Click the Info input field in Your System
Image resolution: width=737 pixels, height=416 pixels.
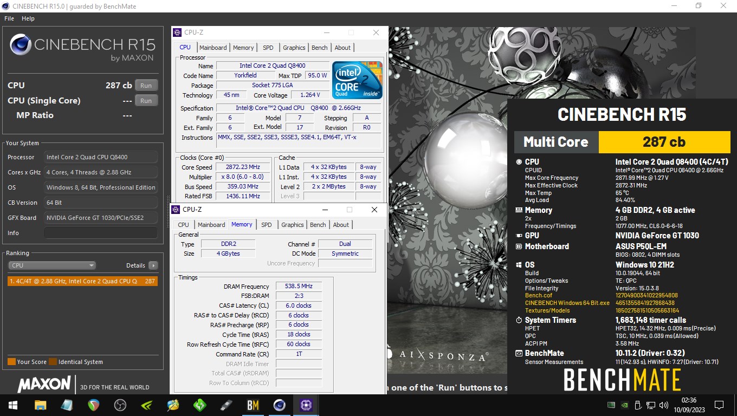pyautogui.click(x=101, y=233)
